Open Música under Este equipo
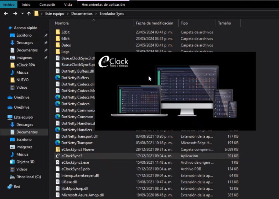Viewport: 279px width, 199px height. click(x=22, y=155)
